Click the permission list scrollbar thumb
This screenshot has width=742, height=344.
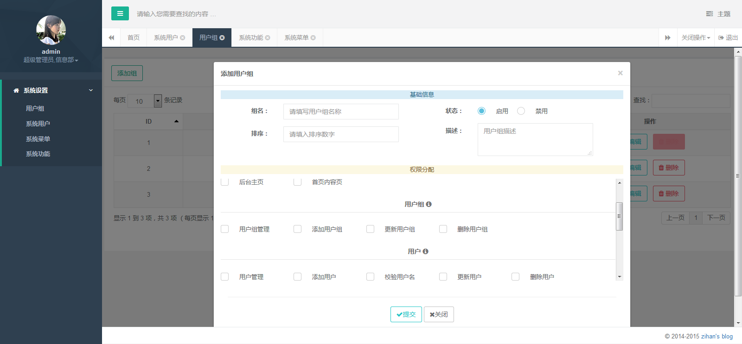pos(619,216)
